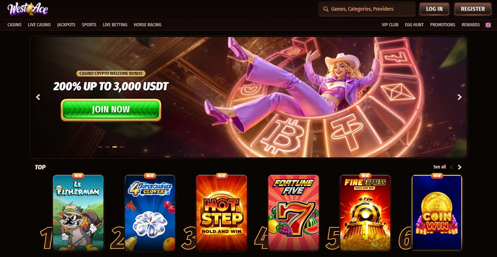Focus the Games, Categories, Providers search field
This screenshot has width=497, height=257.
coord(367,9)
